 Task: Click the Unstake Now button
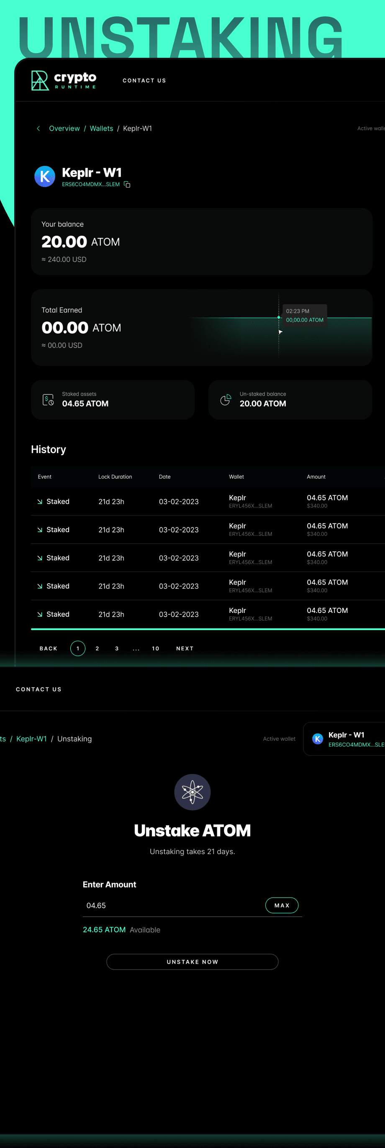[x=192, y=962]
